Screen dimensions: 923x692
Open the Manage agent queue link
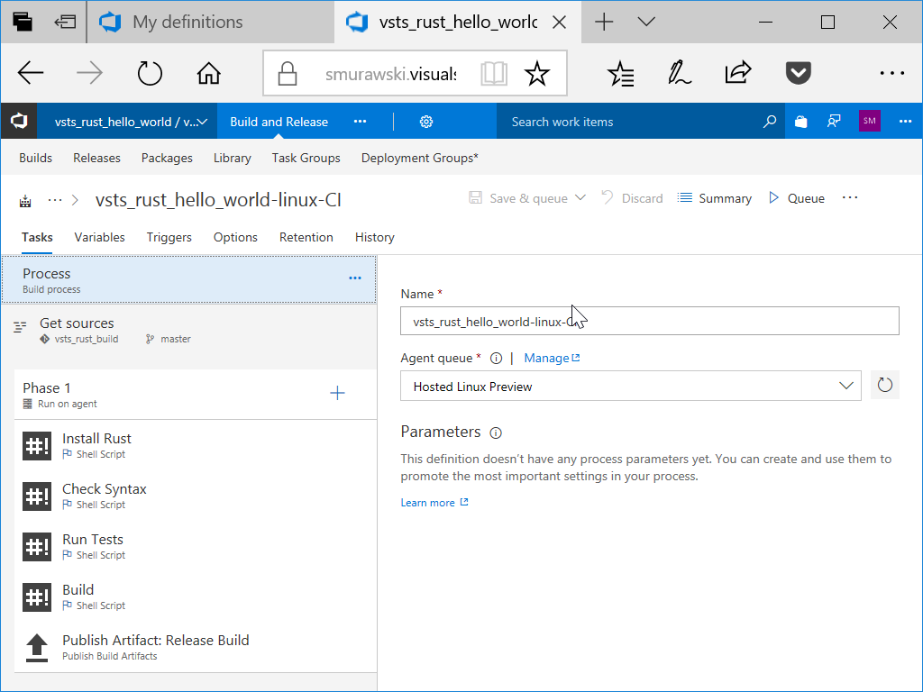click(552, 358)
